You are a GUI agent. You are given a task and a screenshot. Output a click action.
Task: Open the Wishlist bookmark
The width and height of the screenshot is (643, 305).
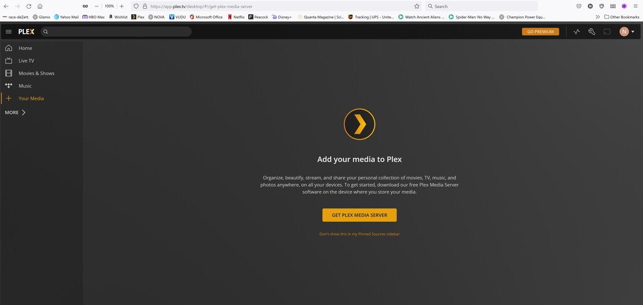118,17
